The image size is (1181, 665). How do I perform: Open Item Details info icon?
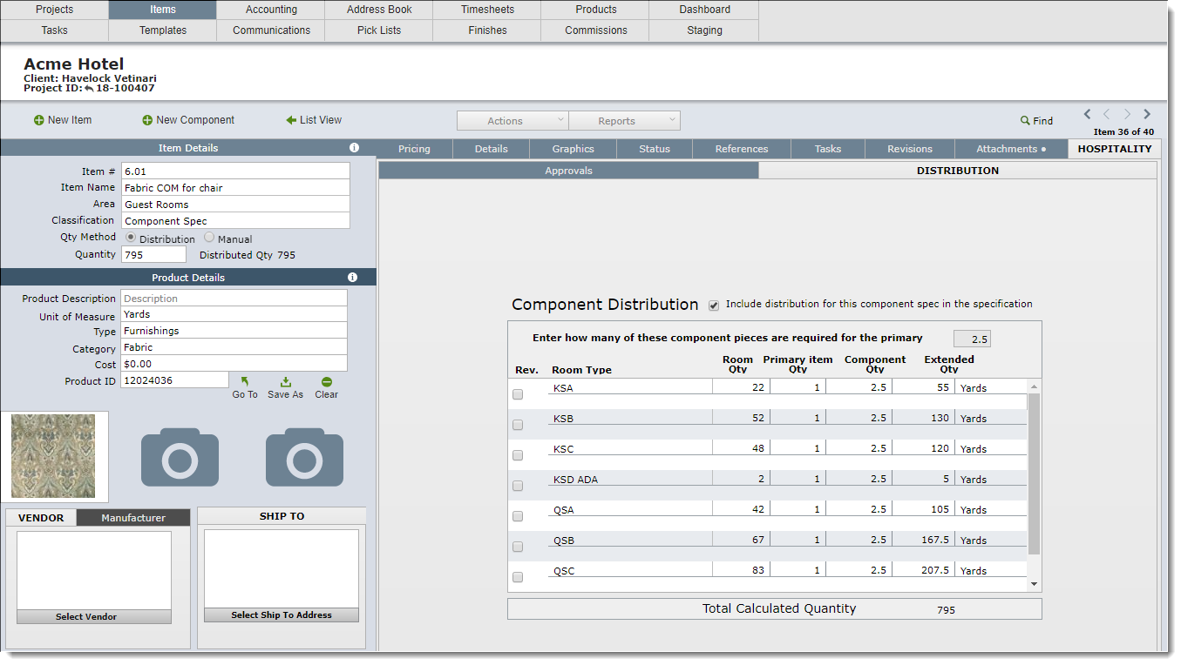354,148
